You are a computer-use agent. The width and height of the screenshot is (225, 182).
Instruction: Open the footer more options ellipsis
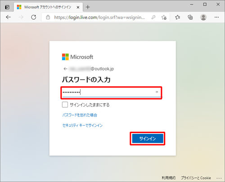219,178
